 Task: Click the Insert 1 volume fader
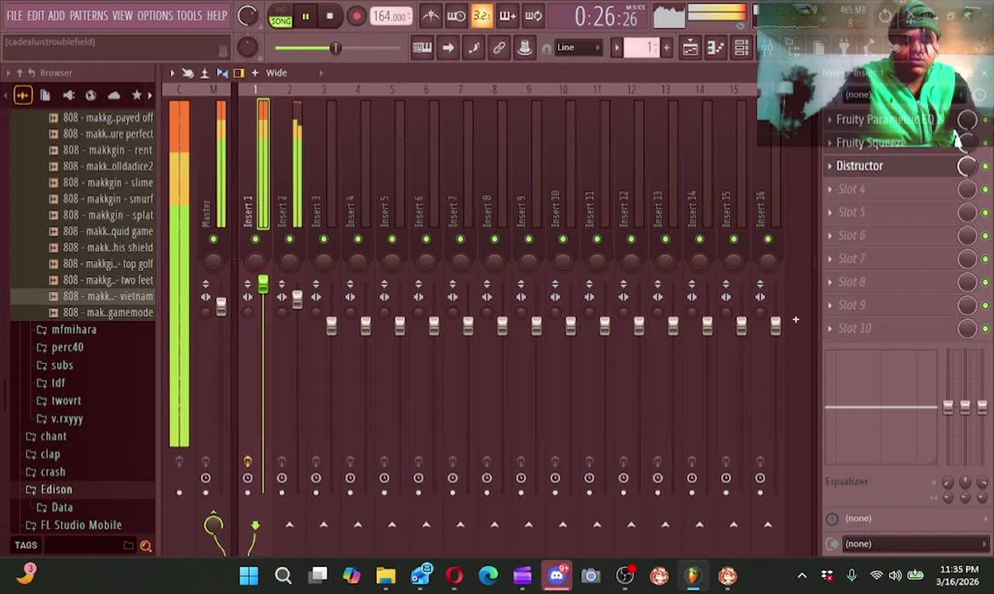263,285
